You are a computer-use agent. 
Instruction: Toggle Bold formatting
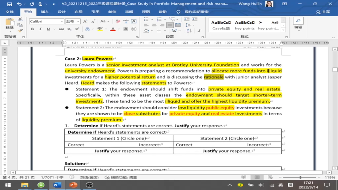point(32,29)
